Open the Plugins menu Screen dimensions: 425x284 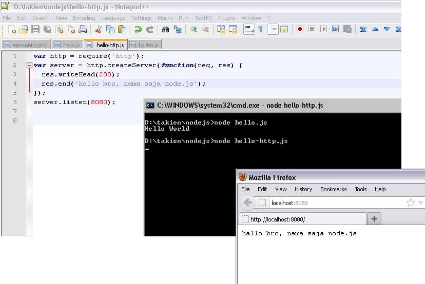[226, 18]
